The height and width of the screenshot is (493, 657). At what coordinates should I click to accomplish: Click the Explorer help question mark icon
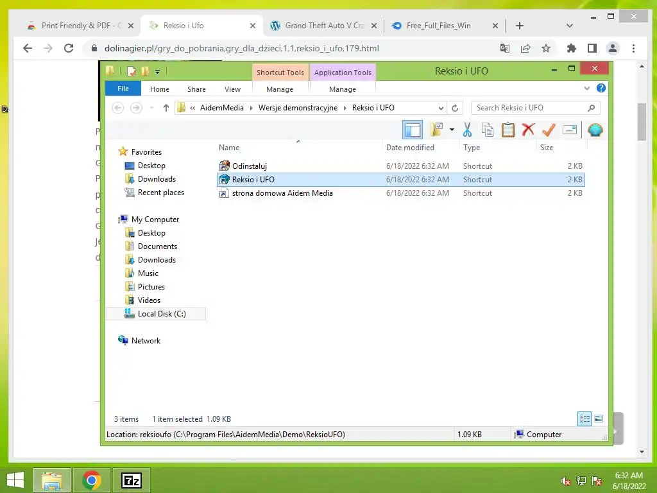tap(601, 88)
